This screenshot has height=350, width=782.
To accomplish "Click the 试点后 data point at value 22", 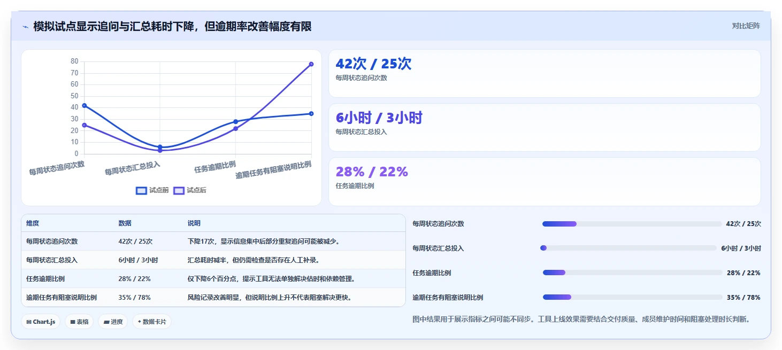I will click(235, 128).
